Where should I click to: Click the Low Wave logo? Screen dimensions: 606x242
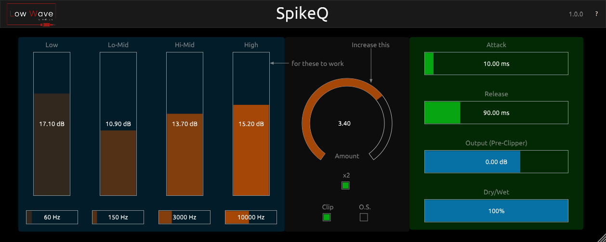pyautogui.click(x=32, y=14)
